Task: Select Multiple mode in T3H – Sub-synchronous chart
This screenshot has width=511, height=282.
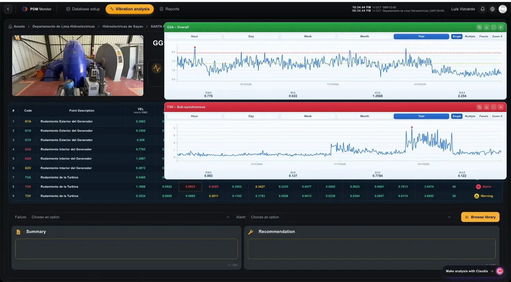Action: pos(470,116)
